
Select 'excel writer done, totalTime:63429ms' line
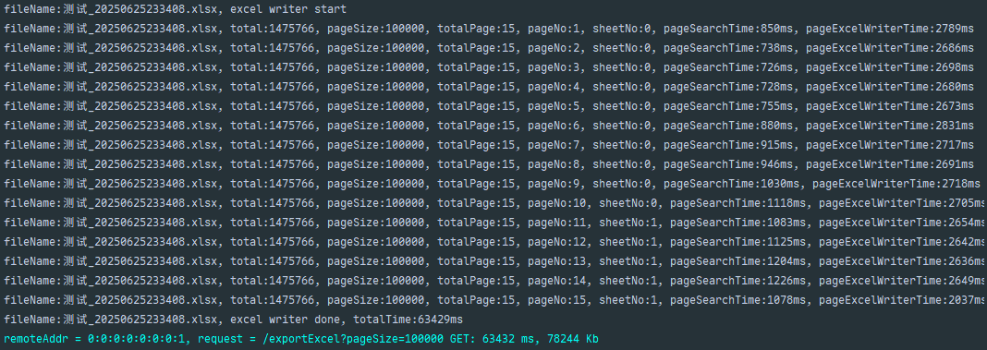pyautogui.click(x=233, y=320)
